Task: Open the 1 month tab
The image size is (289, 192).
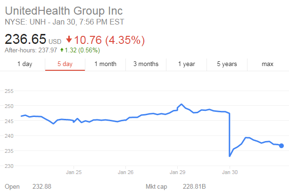Action: pyautogui.click(x=105, y=64)
